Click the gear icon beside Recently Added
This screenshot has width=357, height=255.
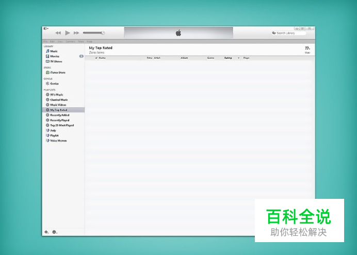pyautogui.click(x=47, y=115)
